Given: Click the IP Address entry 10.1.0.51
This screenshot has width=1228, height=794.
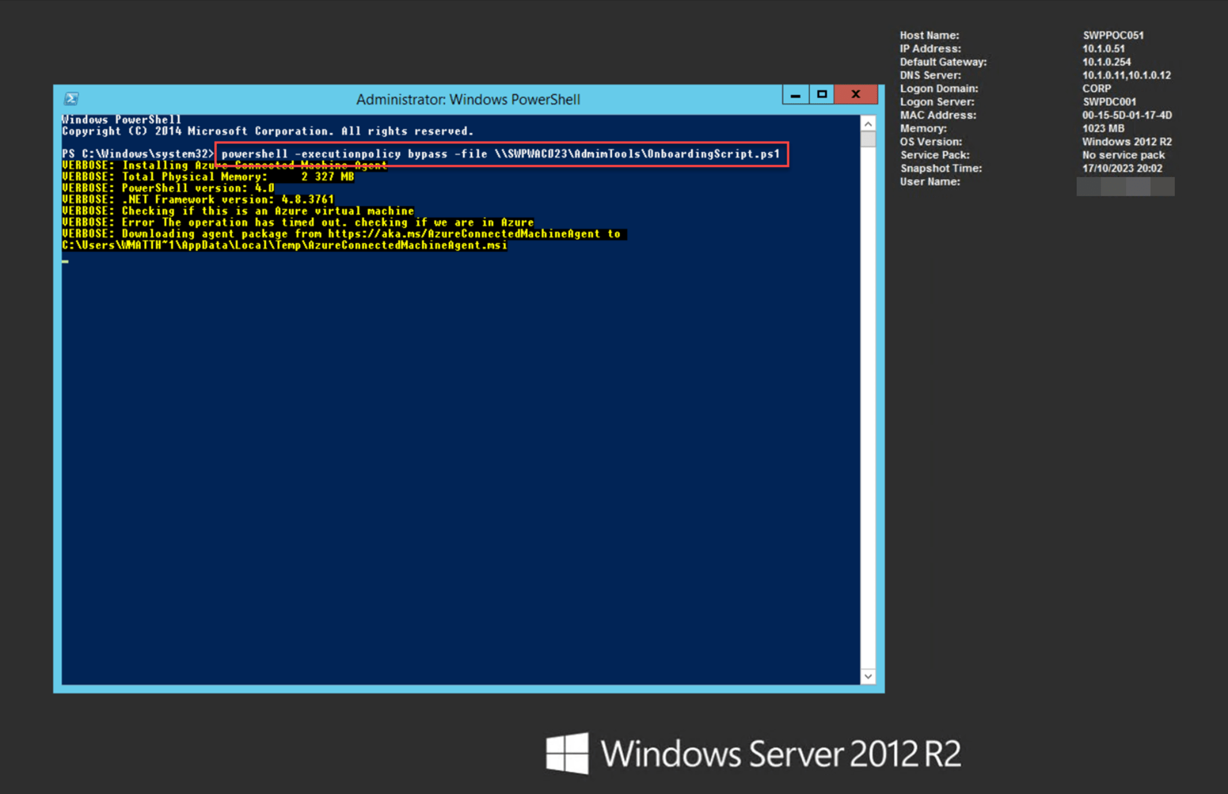Looking at the screenshot, I should [1103, 49].
